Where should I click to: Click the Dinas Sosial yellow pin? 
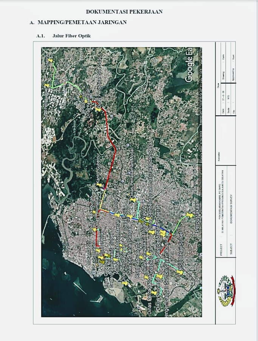click(130, 217)
